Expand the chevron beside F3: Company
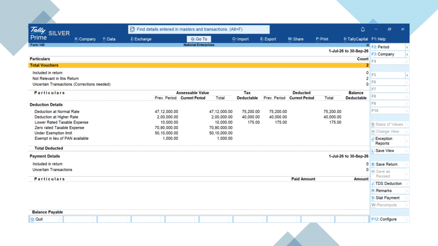The image size is (438, 246). click(x=407, y=54)
